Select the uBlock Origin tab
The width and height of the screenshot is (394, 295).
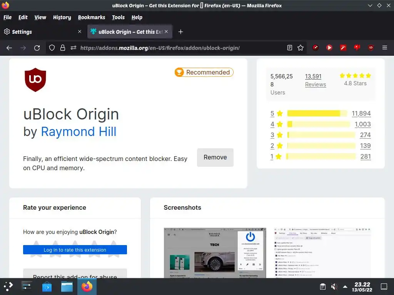tap(130, 31)
